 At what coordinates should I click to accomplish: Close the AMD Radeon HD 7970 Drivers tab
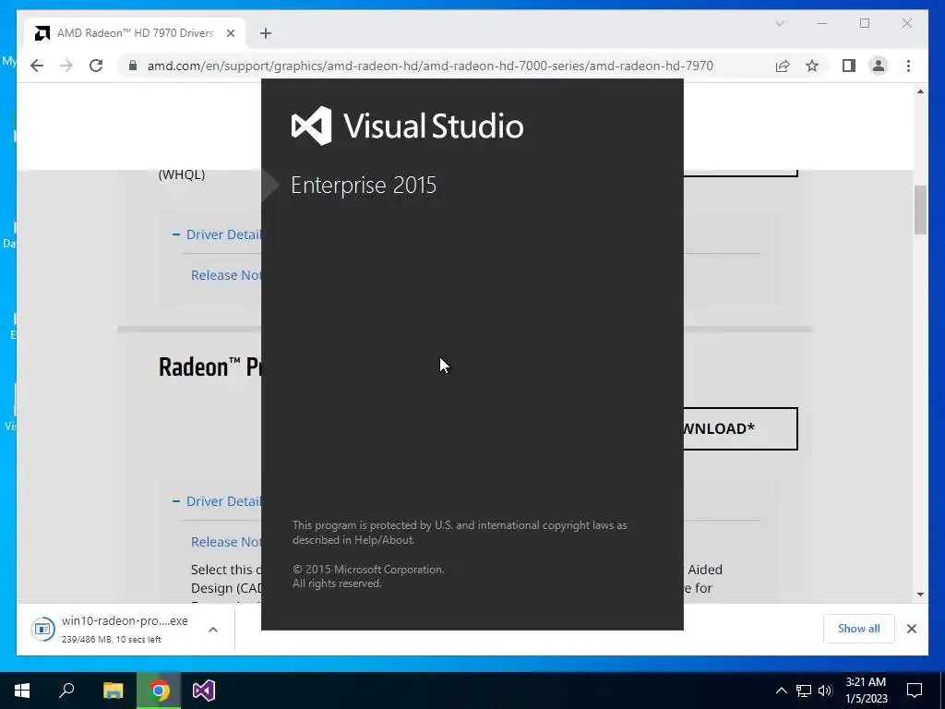point(230,33)
